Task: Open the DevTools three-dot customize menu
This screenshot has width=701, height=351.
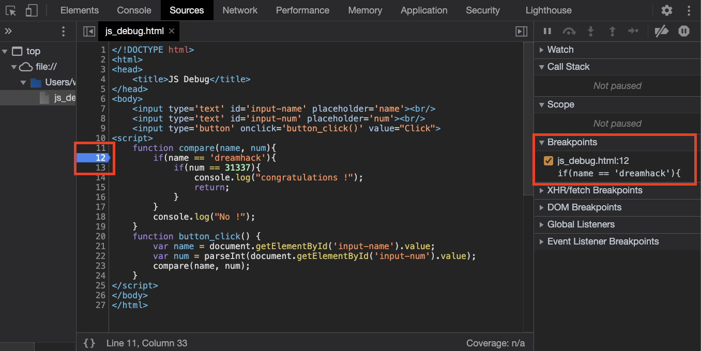Action: (x=689, y=10)
